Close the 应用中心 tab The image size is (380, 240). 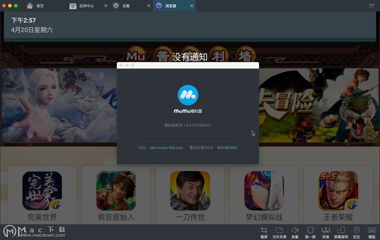106,6
